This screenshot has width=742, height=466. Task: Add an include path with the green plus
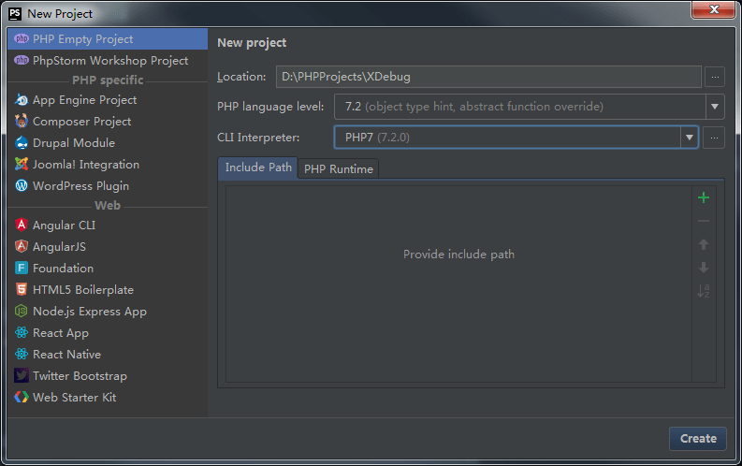704,197
